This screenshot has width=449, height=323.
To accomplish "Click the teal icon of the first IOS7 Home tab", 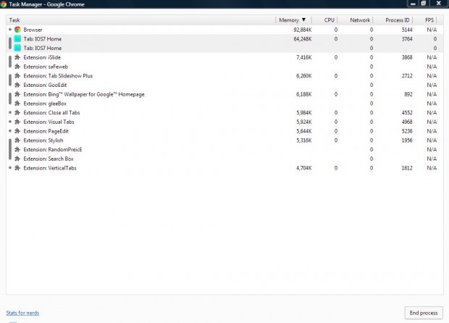I will (x=17, y=38).
